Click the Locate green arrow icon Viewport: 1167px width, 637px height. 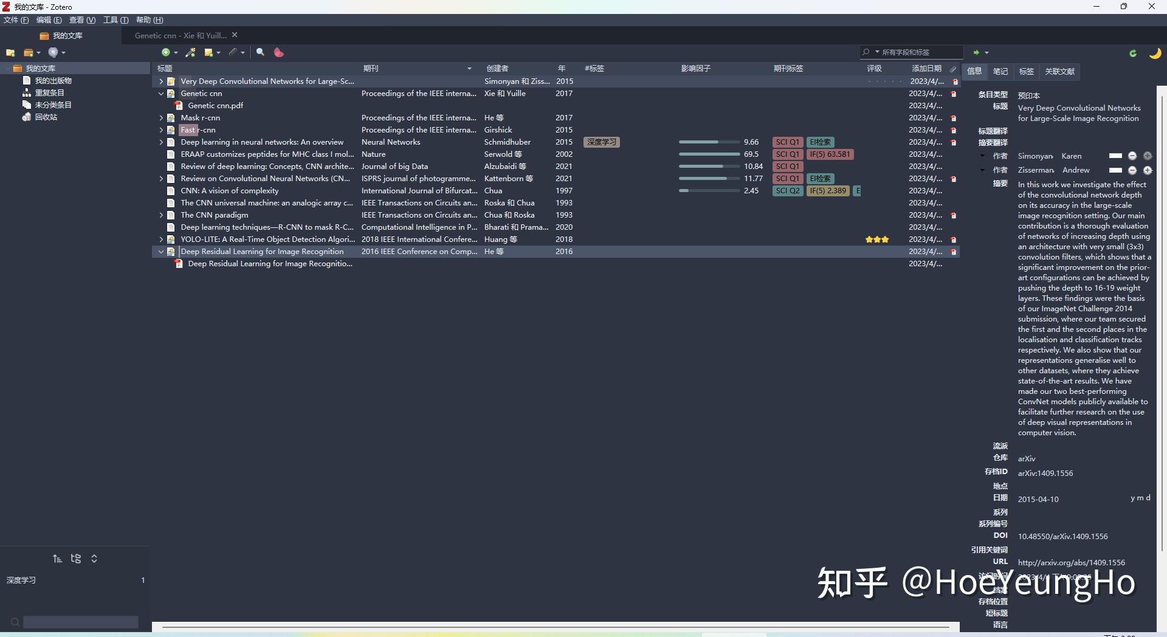pyautogui.click(x=977, y=52)
